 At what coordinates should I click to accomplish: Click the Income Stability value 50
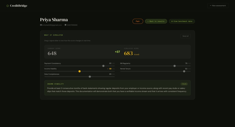(x=110, y=69)
